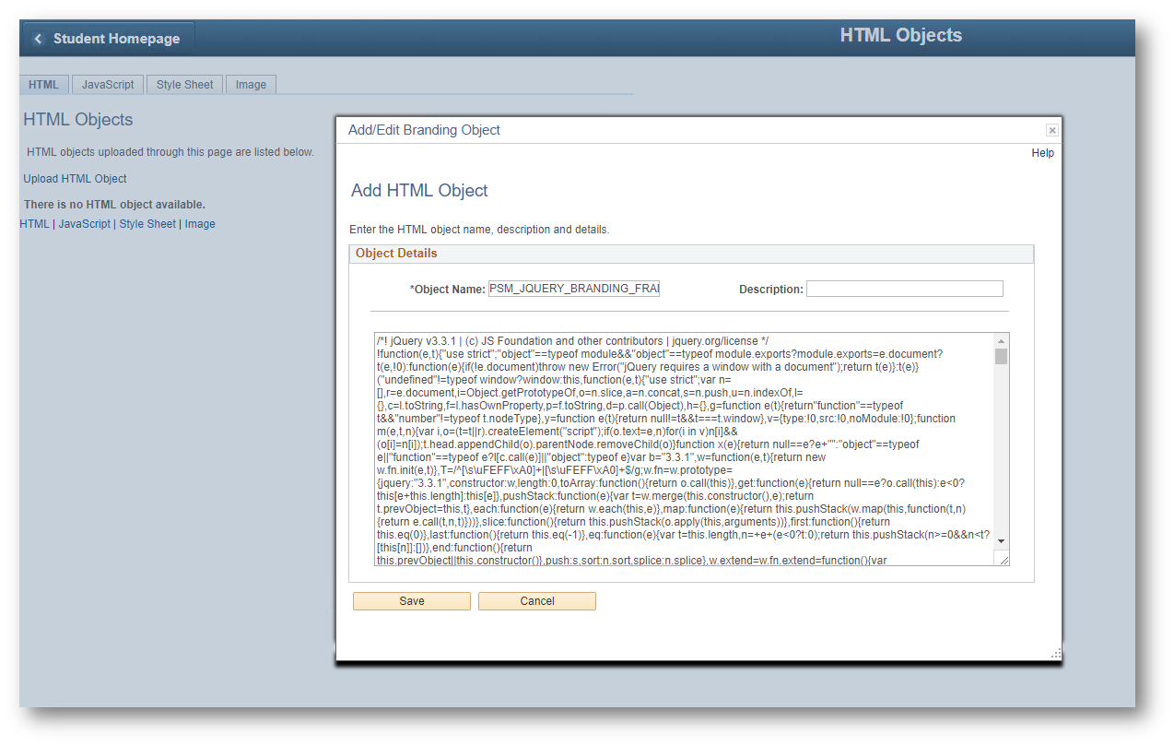The width and height of the screenshot is (1174, 746).
Task: Follow the bottom JavaScript link
Action: pos(84,224)
